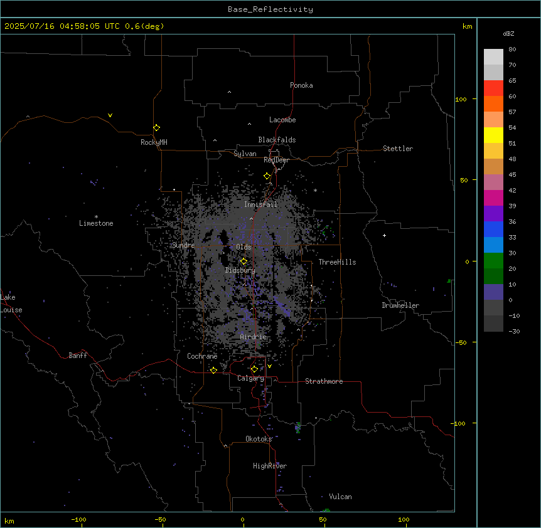Click the Limestone label

[96, 223]
